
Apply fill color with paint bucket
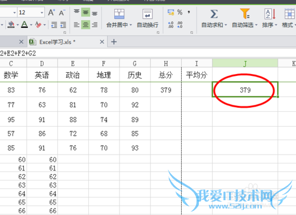[x=11, y=25]
